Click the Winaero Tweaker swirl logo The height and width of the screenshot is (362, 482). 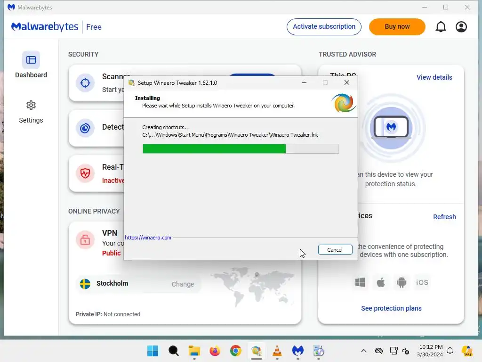point(344,103)
